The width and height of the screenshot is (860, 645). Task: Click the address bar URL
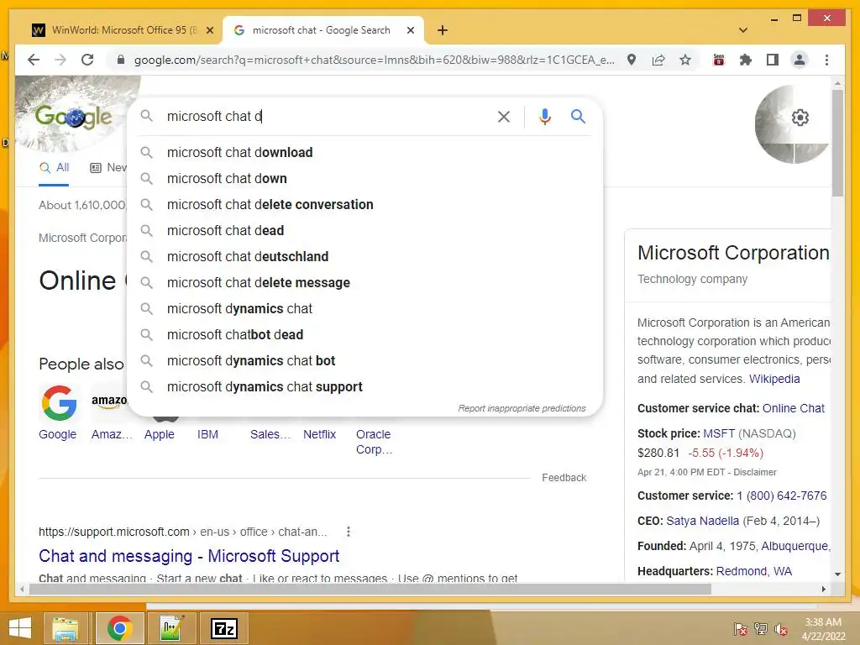click(x=374, y=60)
